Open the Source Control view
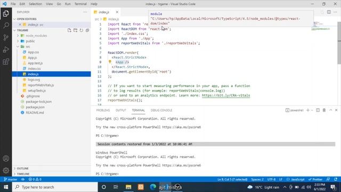Screen dimensions: 341x192 [6, 37]
